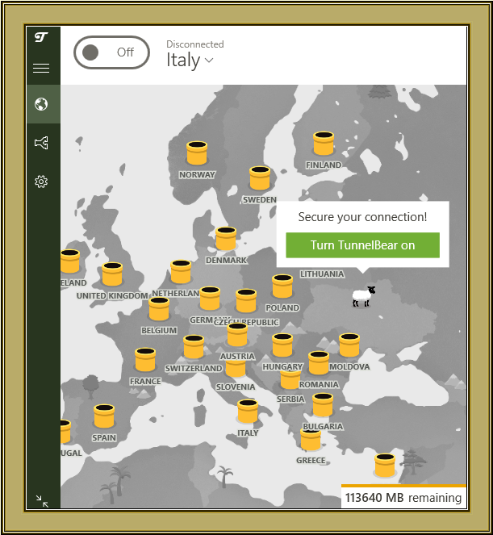Select the Serbia tunnel on the map
Image resolution: width=493 pixels, height=535 pixels.
coord(290,380)
